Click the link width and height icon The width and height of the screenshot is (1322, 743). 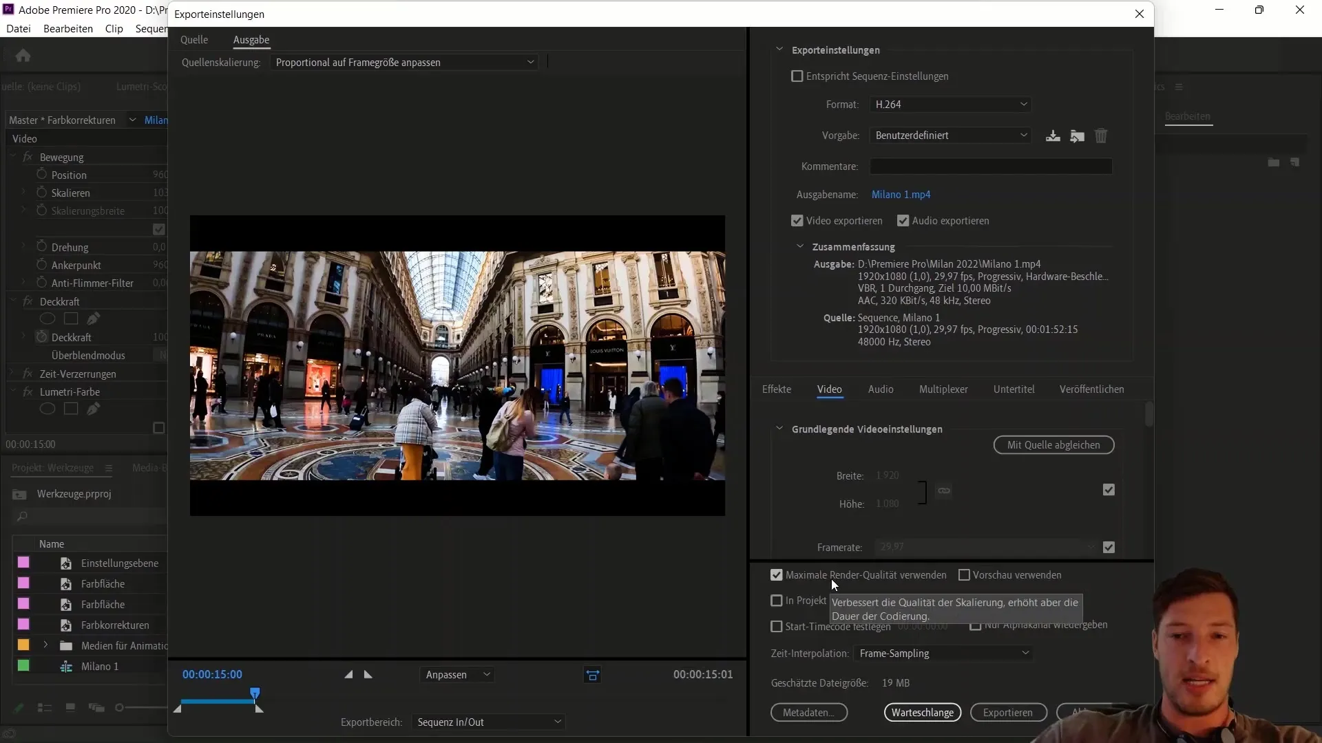click(x=944, y=491)
